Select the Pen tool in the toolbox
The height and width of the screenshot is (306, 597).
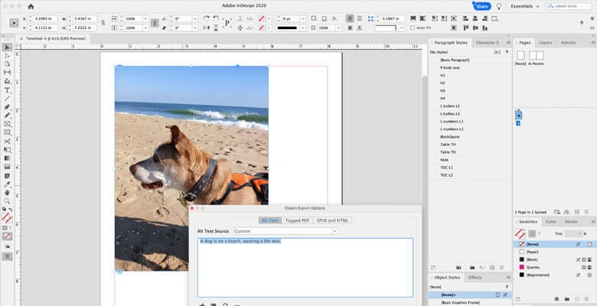[x=7, y=107]
